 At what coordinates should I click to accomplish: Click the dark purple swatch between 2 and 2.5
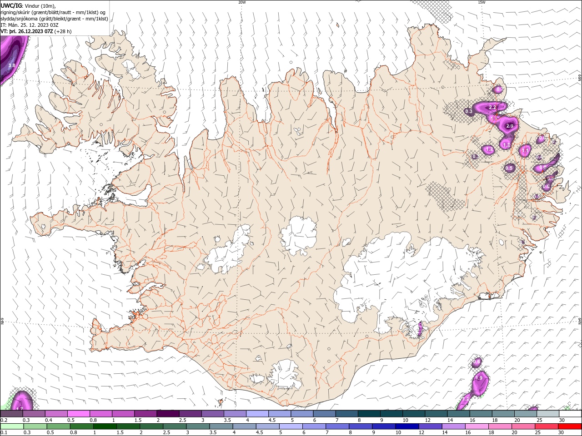(167, 414)
